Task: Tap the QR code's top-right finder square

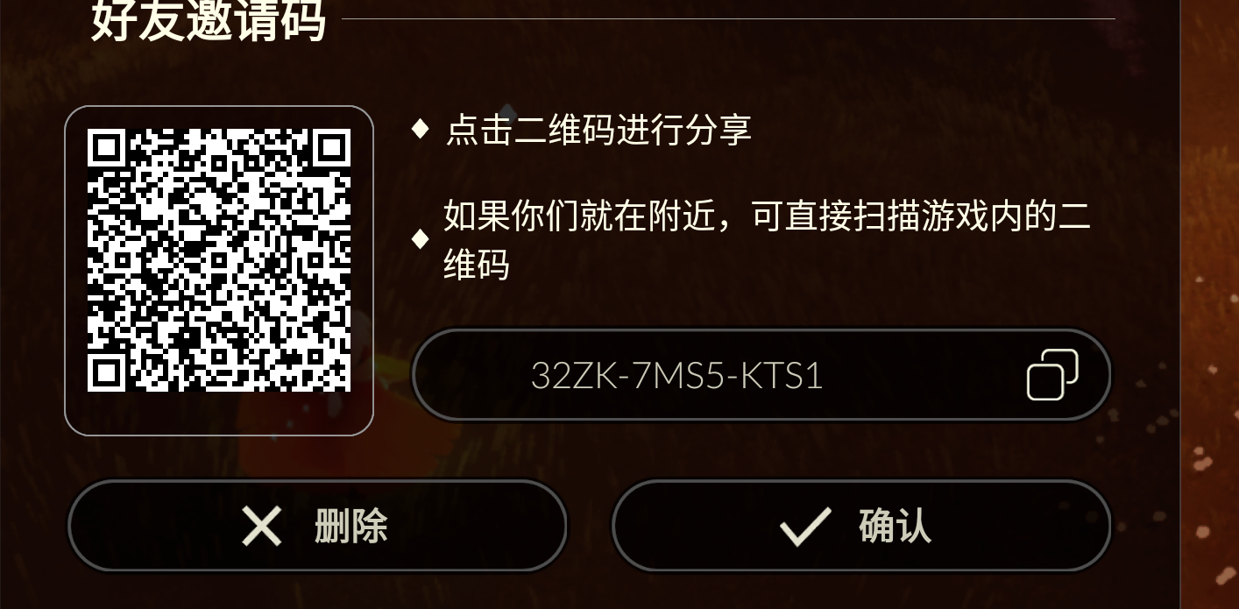Action: pos(331,148)
